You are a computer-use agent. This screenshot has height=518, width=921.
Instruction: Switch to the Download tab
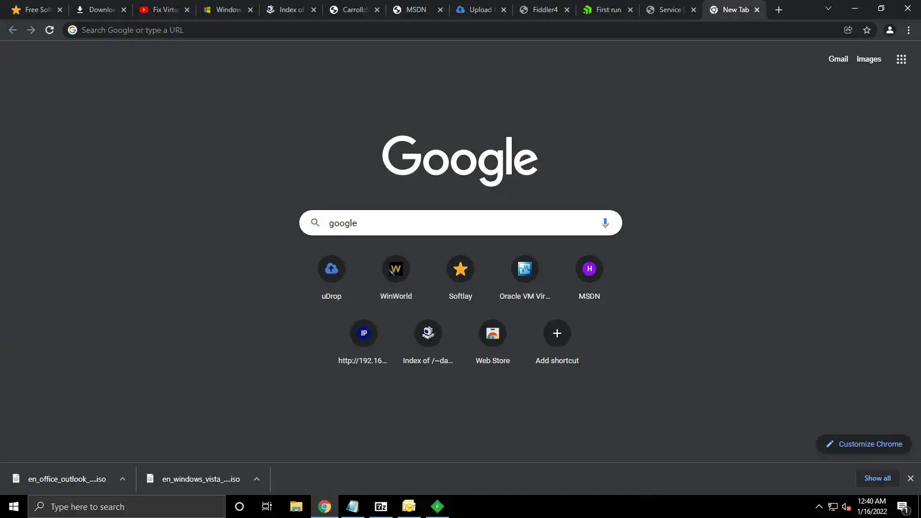pos(101,10)
